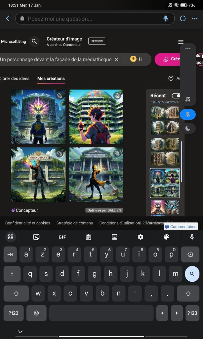
Task: Reload the page with the refresh icon
Action: pos(183,19)
